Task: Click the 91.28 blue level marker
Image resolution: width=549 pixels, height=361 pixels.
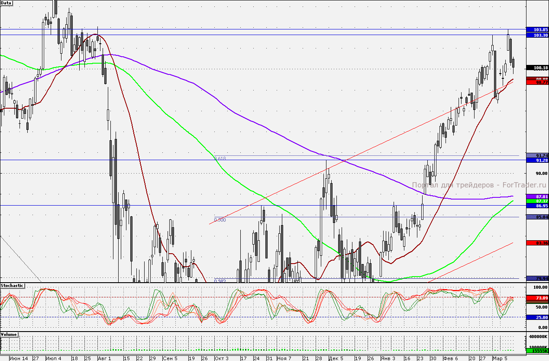Action: tap(536, 161)
